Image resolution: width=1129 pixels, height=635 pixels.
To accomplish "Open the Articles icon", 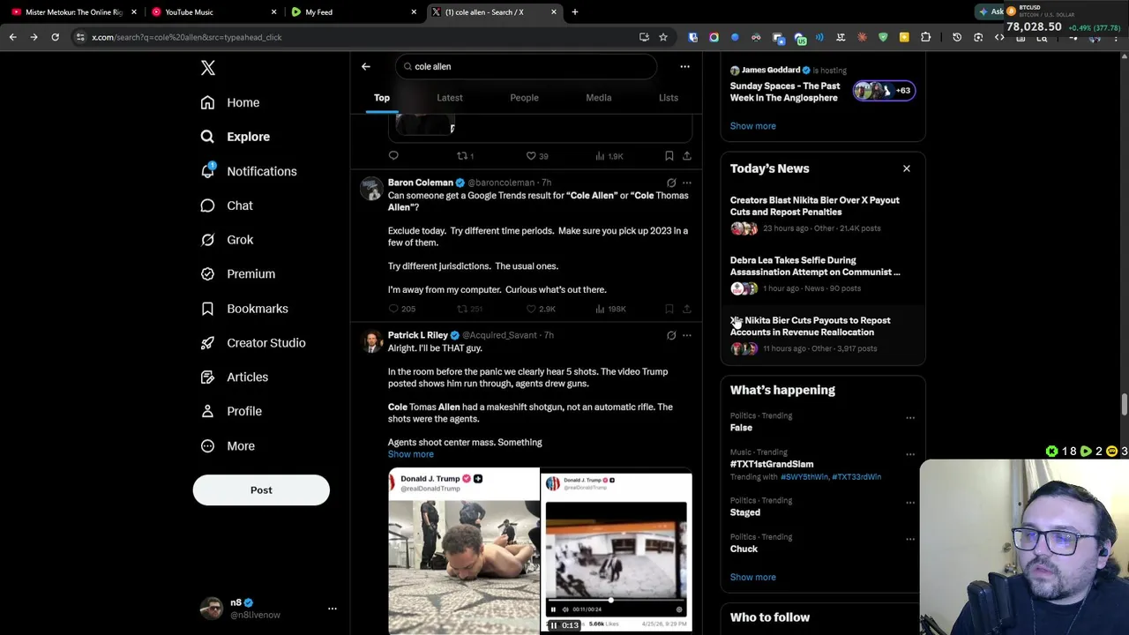I will point(207,377).
